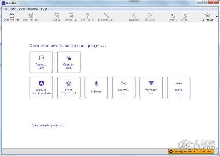
Task: Select the React react-intl project tile
Action: tap(69, 87)
